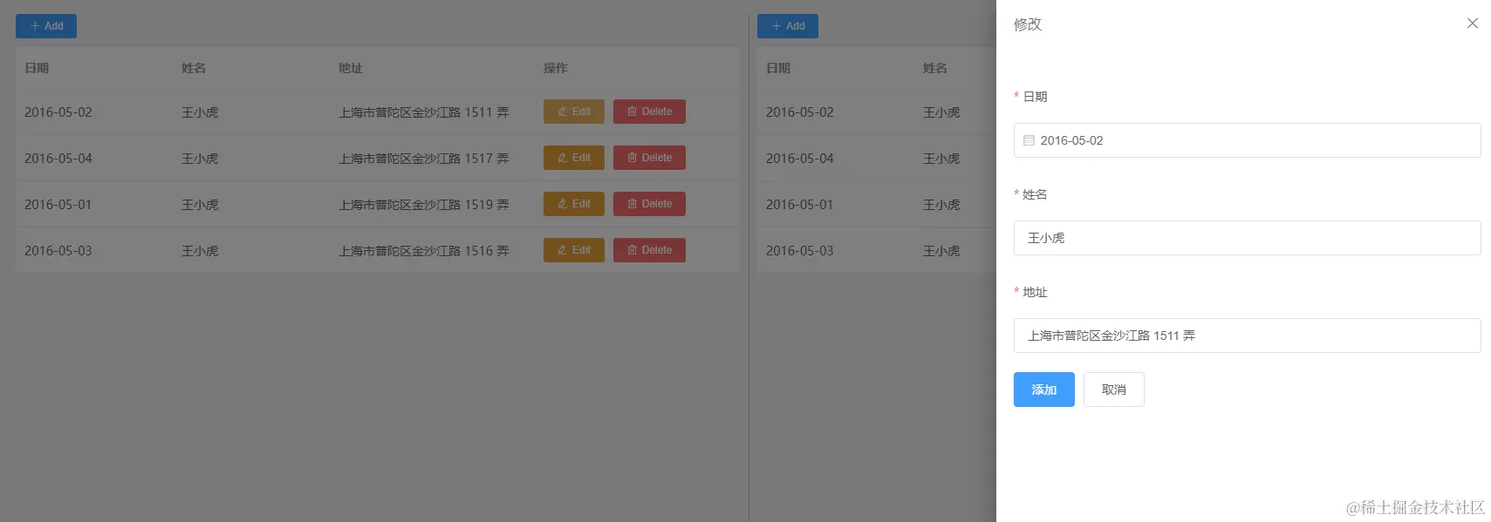
Task: Click 王小虎 in left table's 2016-05-04 row
Action: click(200, 159)
